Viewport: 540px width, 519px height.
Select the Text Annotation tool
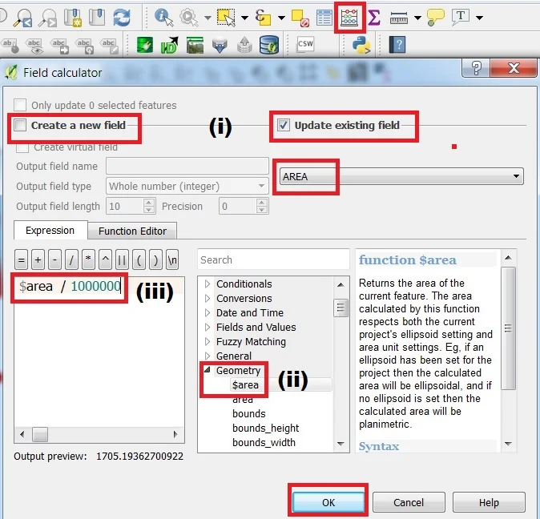461,17
